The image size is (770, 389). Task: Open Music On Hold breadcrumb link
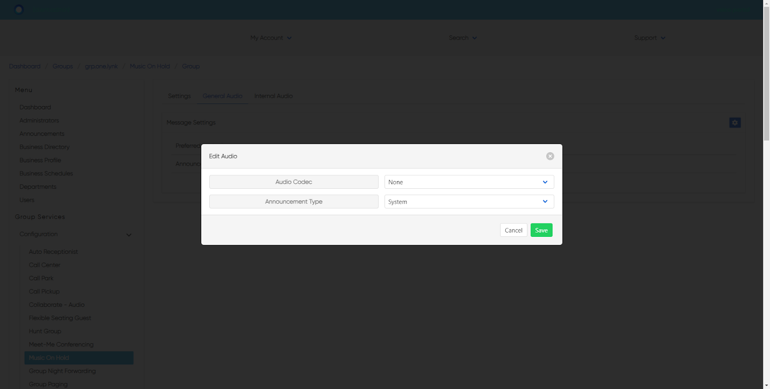click(x=150, y=66)
